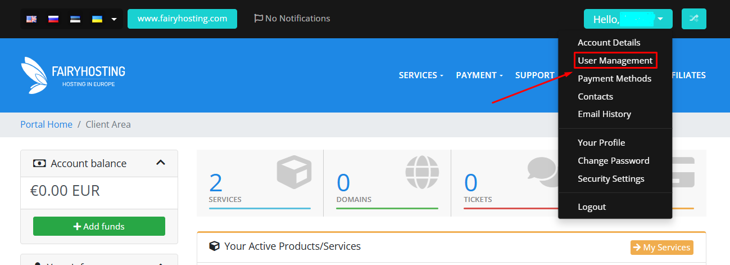This screenshot has height=265, width=730.
Task: Open the SUPPORT navigation item
Action: [535, 75]
